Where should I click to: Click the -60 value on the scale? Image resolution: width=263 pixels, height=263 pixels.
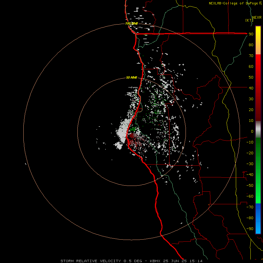pos(250,196)
